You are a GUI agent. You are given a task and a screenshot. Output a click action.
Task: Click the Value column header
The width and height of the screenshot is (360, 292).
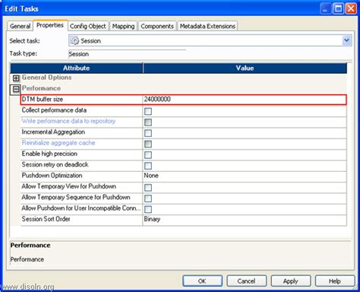[x=245, y=68]
